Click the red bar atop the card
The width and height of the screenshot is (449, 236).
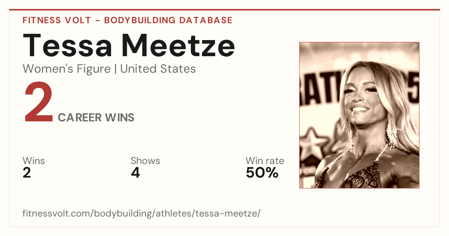224,10
